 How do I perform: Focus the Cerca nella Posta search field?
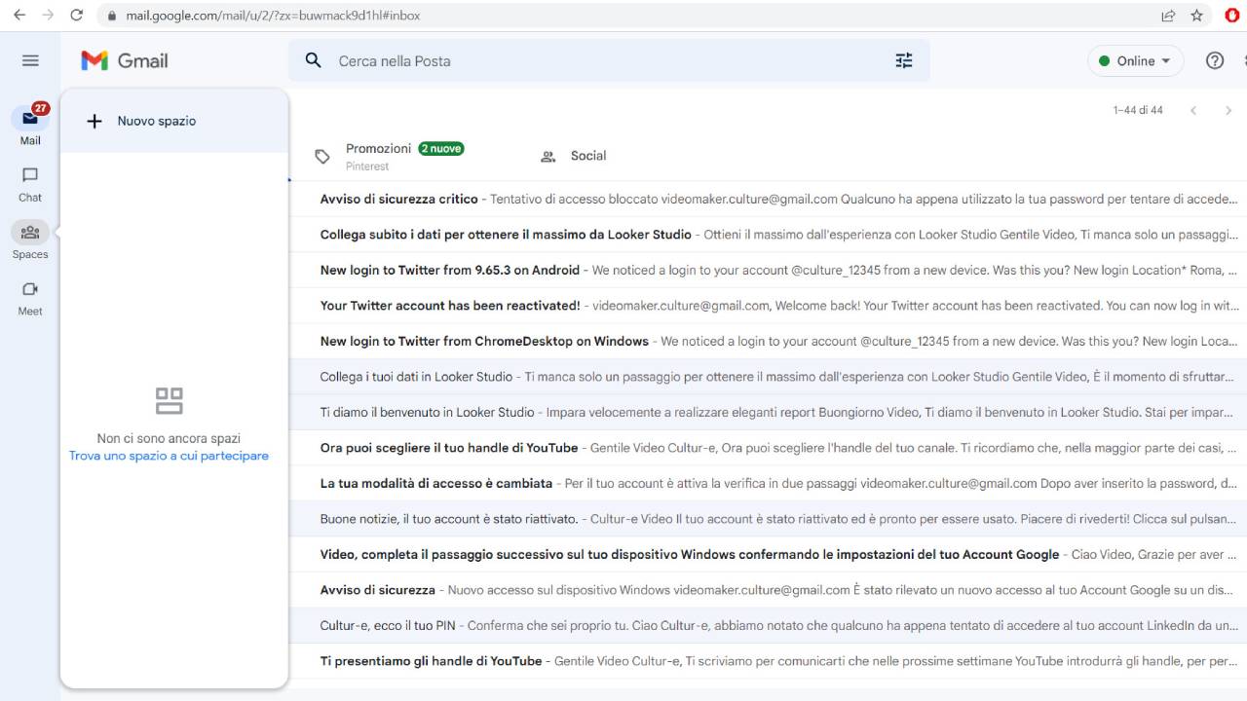click(609, 60)
